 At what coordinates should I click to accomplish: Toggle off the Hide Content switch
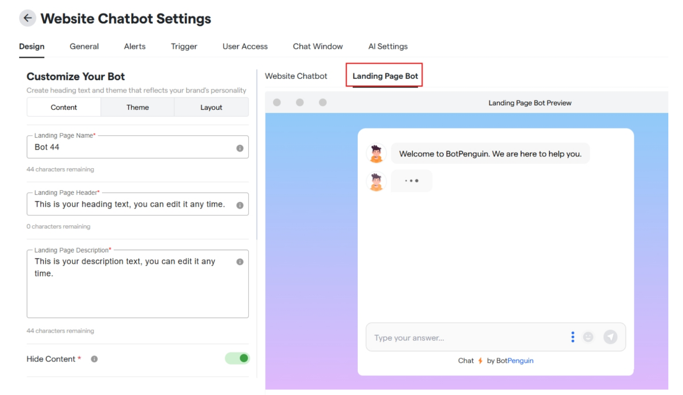click(x=237, y=359)
